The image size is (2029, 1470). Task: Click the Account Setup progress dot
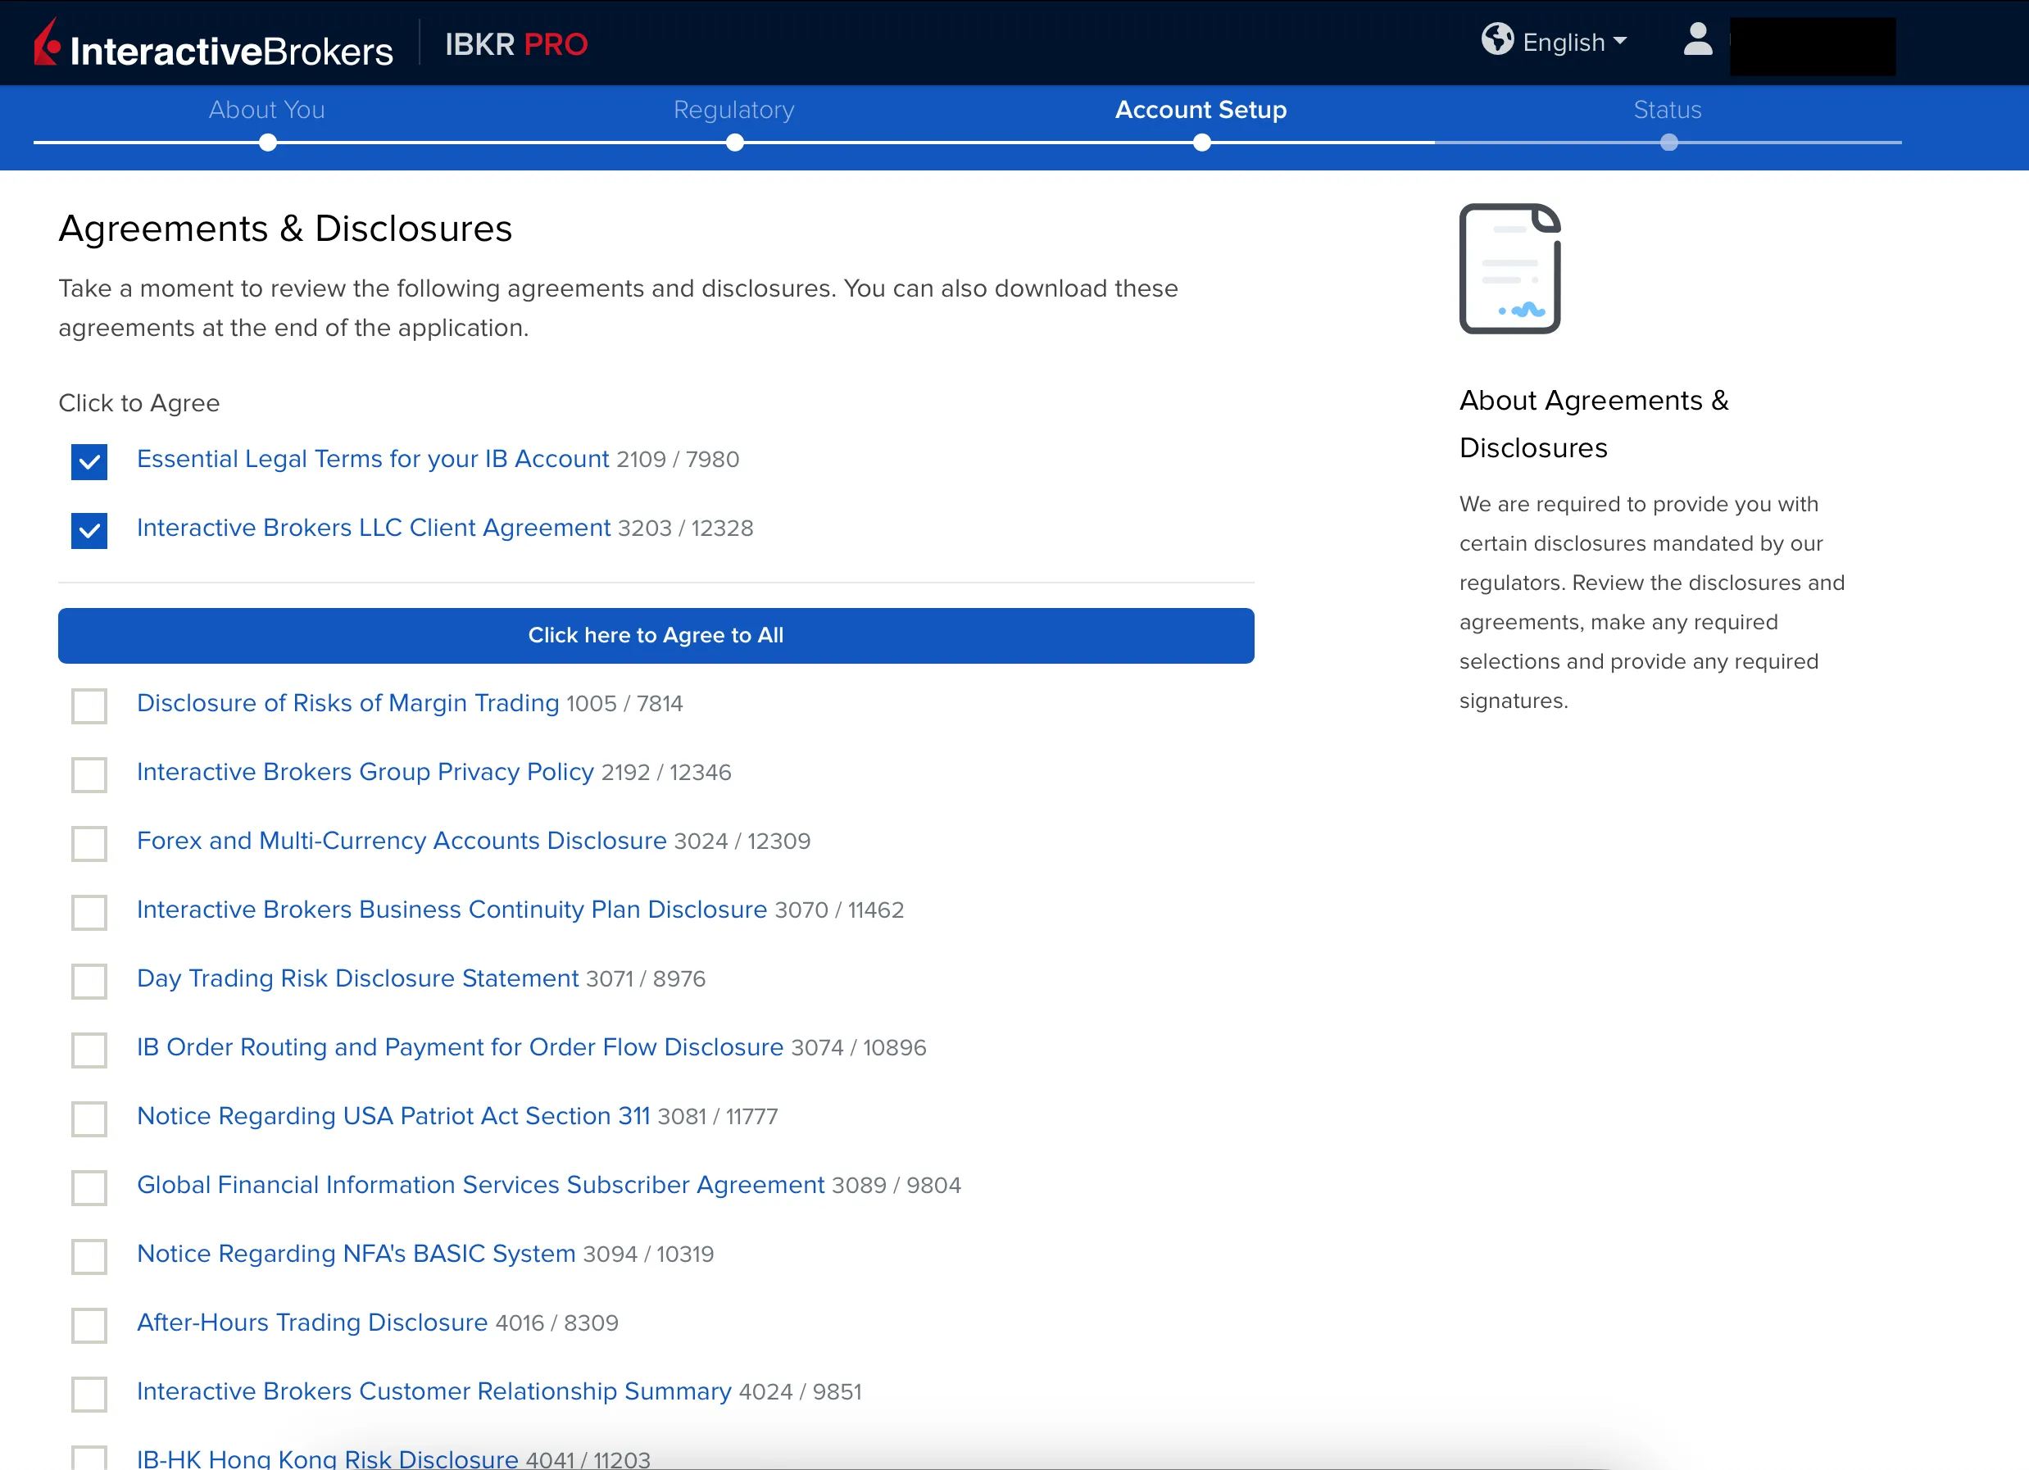1201,143
